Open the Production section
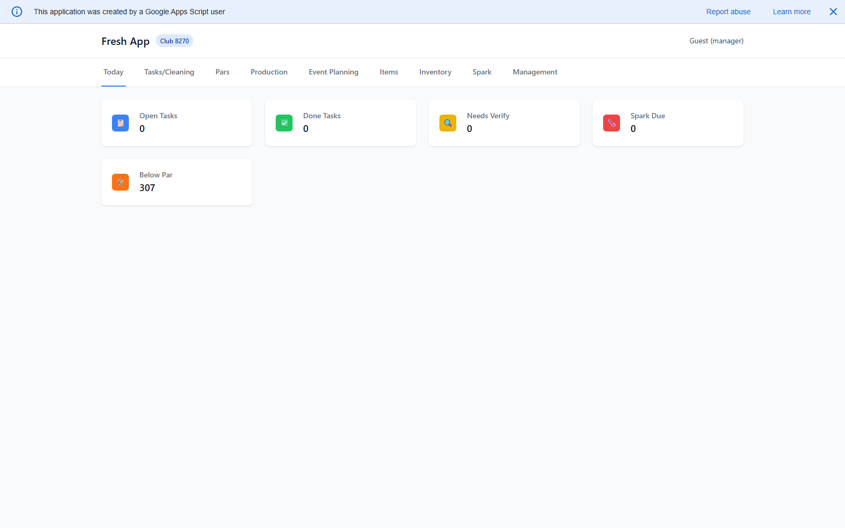The height and width of the screenshot is (528, 845). point(269,72)
